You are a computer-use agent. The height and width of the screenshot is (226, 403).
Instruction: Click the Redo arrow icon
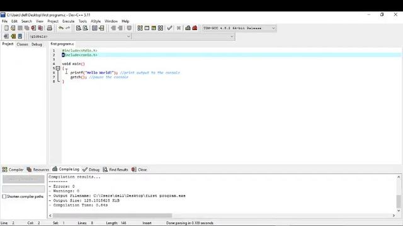tap(67, 28)
